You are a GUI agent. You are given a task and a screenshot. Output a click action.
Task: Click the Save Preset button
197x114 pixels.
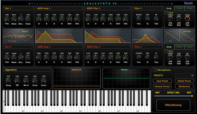click(x=162, y=81)
